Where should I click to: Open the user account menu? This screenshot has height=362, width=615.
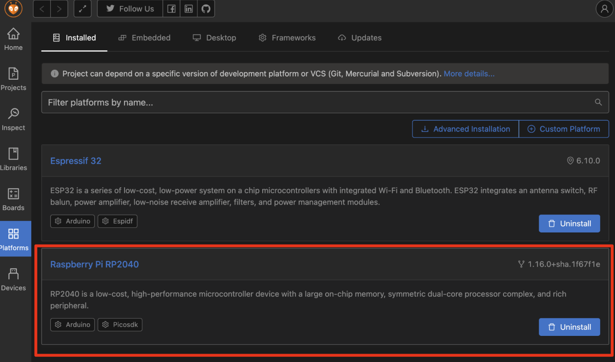[x=604, y=9]
